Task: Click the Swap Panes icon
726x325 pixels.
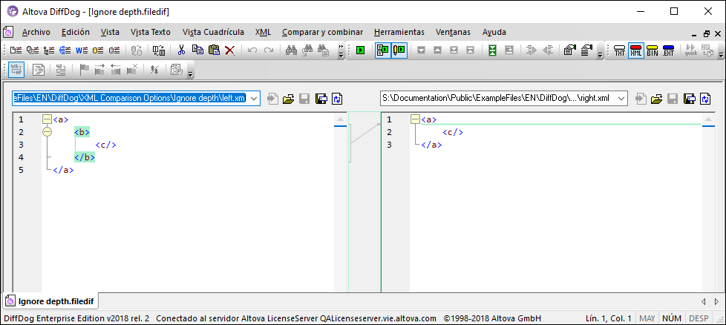Action: click(159, 50)
